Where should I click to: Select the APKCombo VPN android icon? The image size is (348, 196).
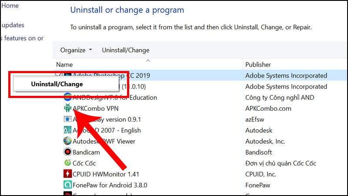67,108
